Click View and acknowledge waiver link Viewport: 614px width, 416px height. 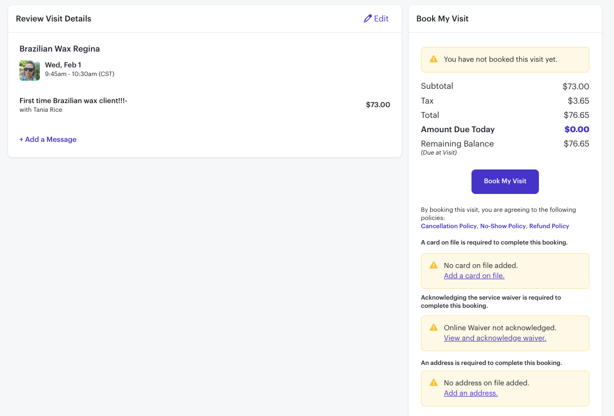(x=495, y=338)
